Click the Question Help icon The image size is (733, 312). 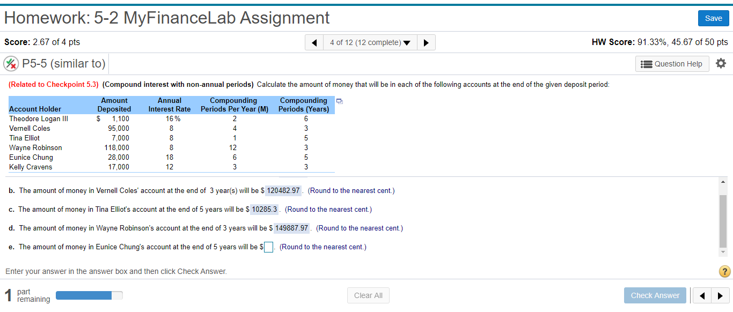point(672,63)
